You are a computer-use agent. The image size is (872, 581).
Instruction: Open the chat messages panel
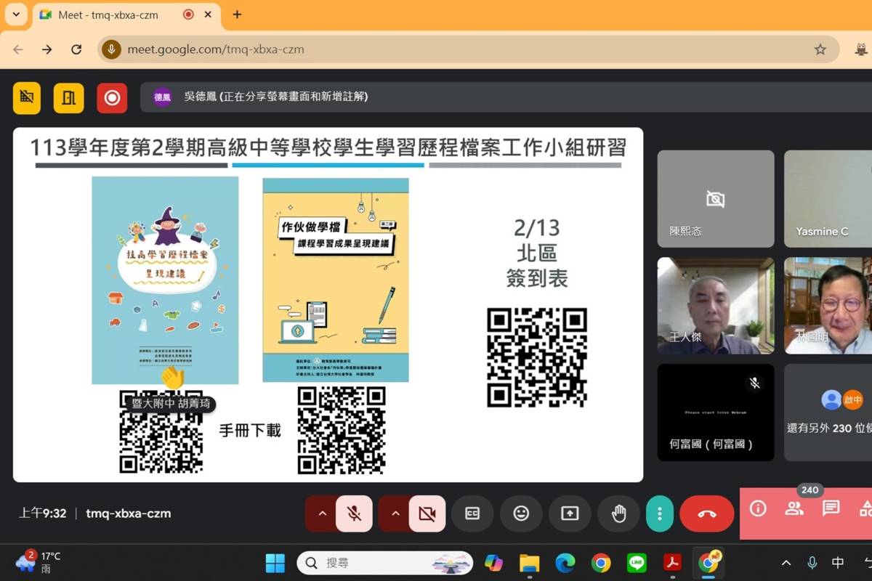click(x=831, y=508)
